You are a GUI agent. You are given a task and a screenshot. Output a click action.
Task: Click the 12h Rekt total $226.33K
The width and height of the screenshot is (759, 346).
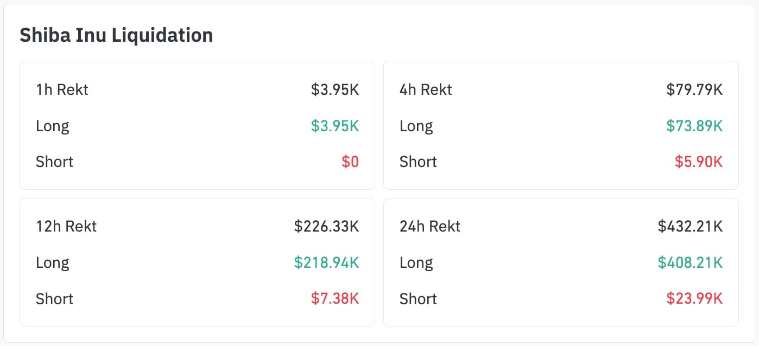[326, 226]
